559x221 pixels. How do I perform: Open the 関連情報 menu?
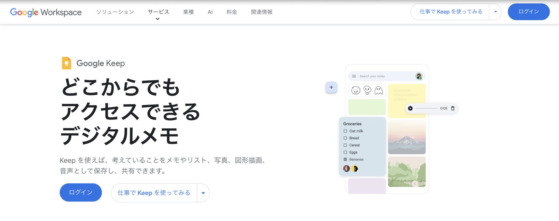coord(262,12)
